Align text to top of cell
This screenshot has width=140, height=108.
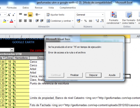pos(20,15)
